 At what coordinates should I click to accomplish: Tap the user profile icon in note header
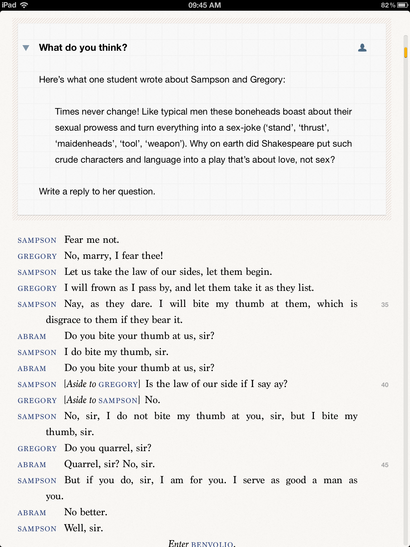362,48
